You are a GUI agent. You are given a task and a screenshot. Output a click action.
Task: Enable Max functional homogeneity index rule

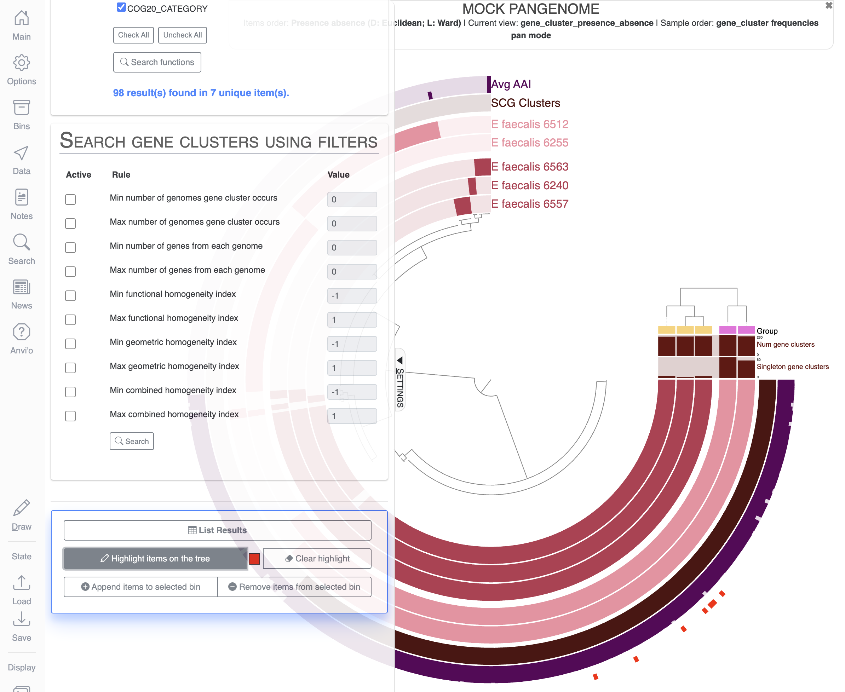coord(70,320)
